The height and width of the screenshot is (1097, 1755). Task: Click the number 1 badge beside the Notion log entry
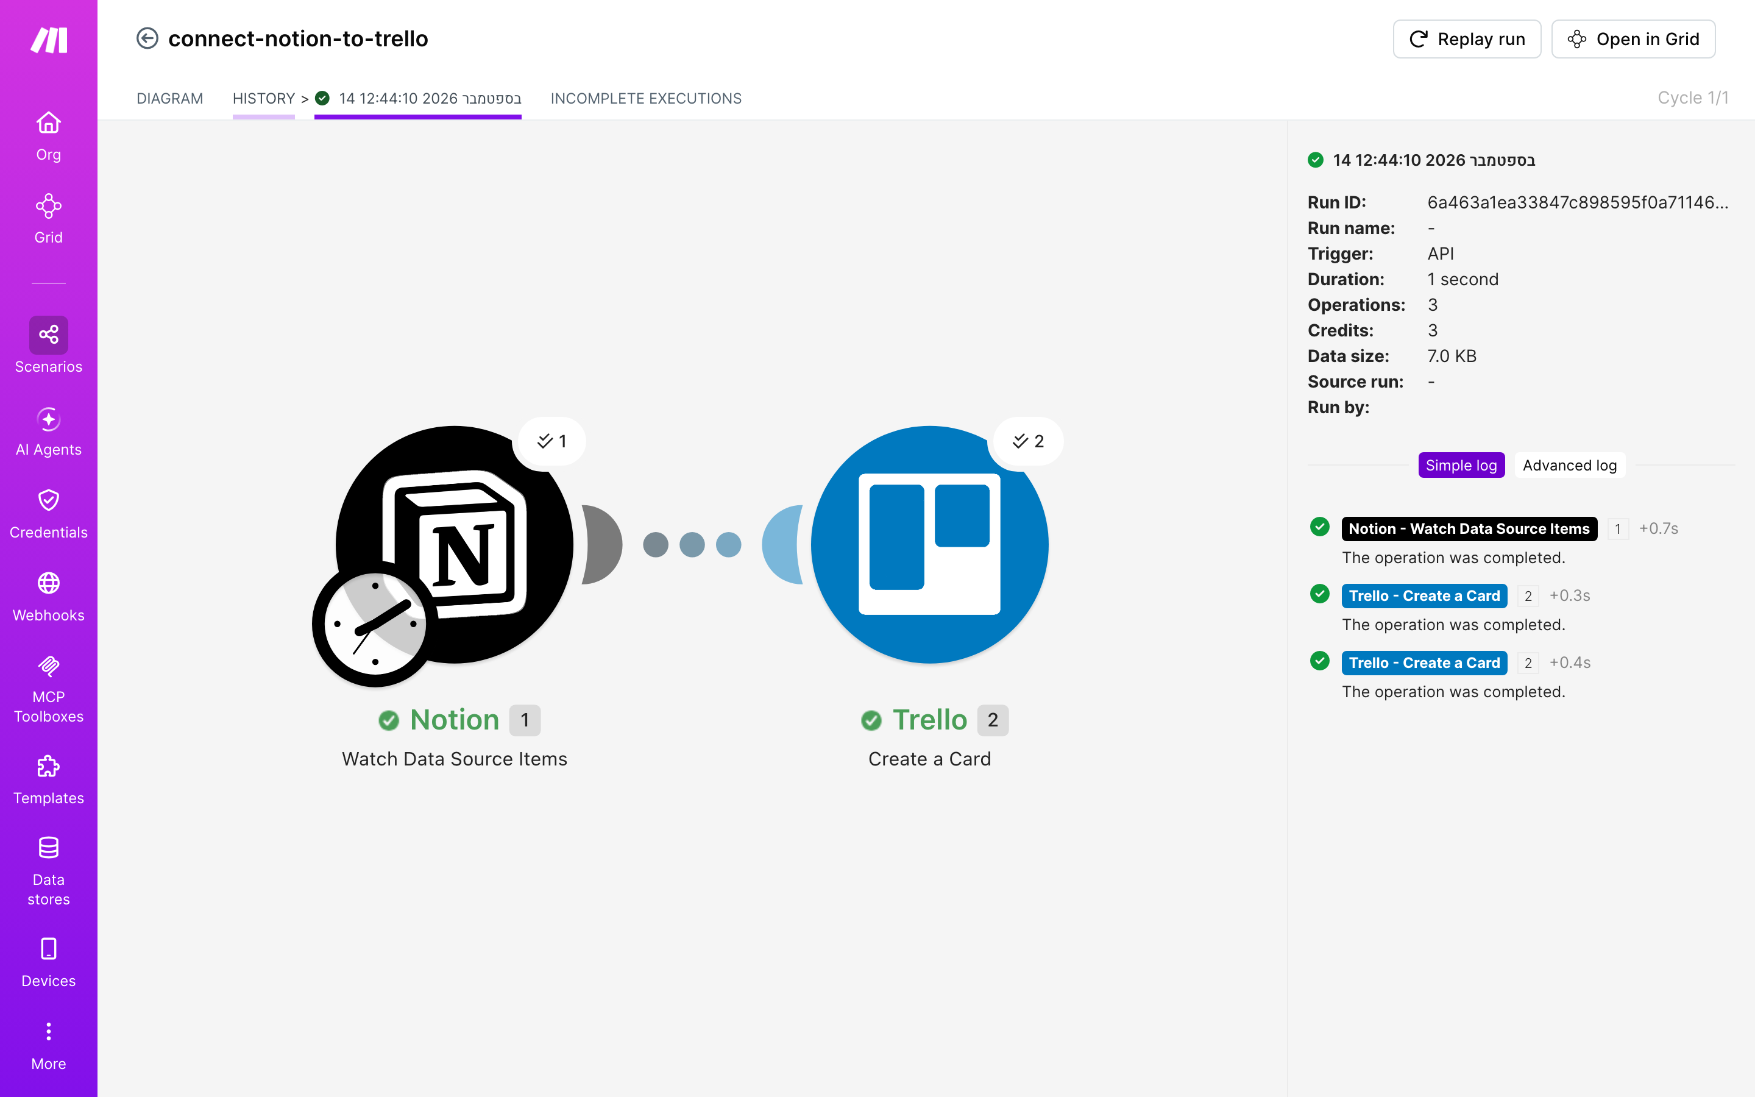[x=1617, y=529]
